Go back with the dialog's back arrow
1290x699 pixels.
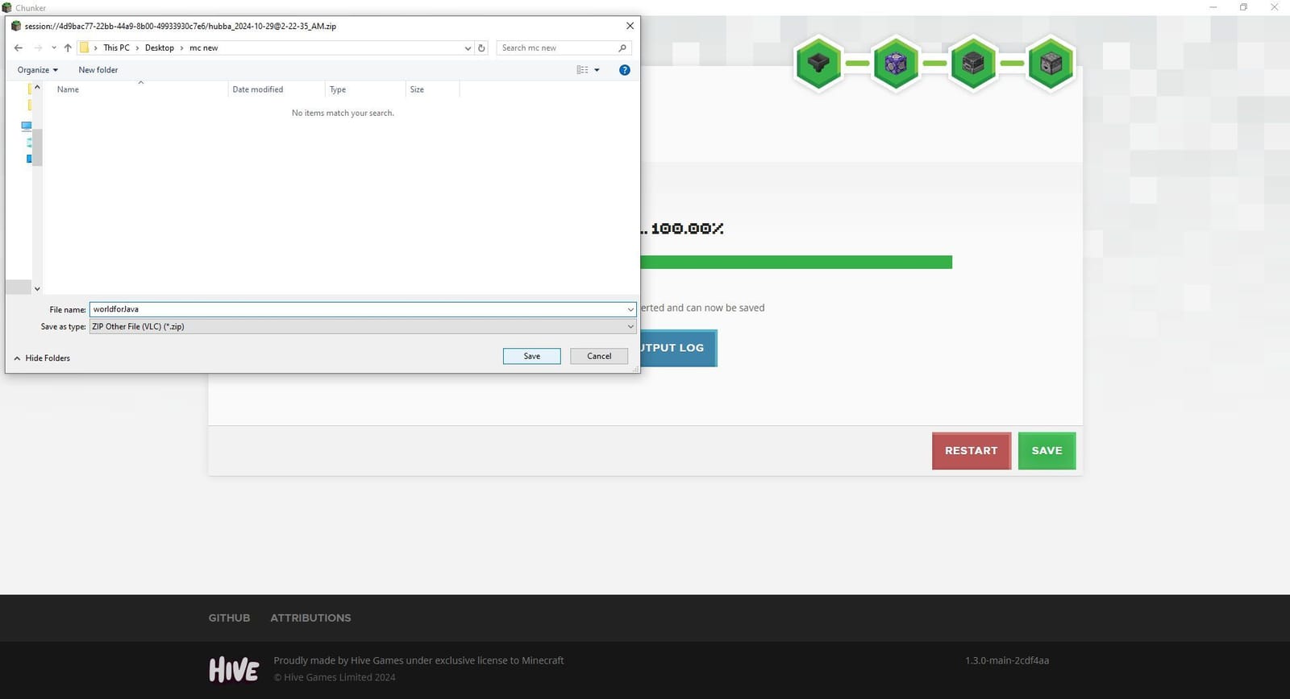click(x=19, y=48)
